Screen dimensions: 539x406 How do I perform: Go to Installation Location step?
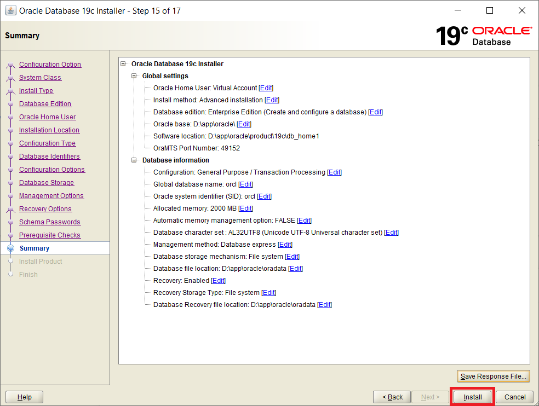(49, 130)
